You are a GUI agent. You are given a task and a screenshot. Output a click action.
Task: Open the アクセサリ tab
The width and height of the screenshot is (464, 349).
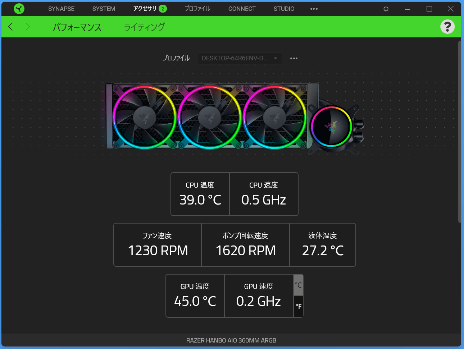(145, 9)
